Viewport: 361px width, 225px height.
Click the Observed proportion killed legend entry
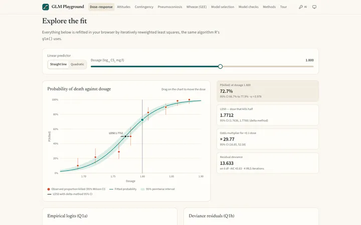tap(76, 189)
